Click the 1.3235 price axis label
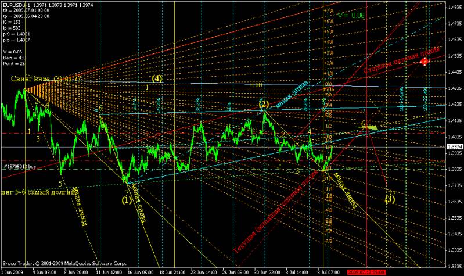Image resolution: width=464 pixels, height=276 pixels. point(455,267)
